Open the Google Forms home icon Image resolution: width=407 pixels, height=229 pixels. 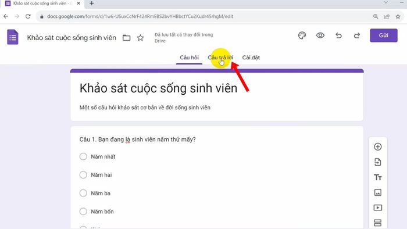click(12, 37)
